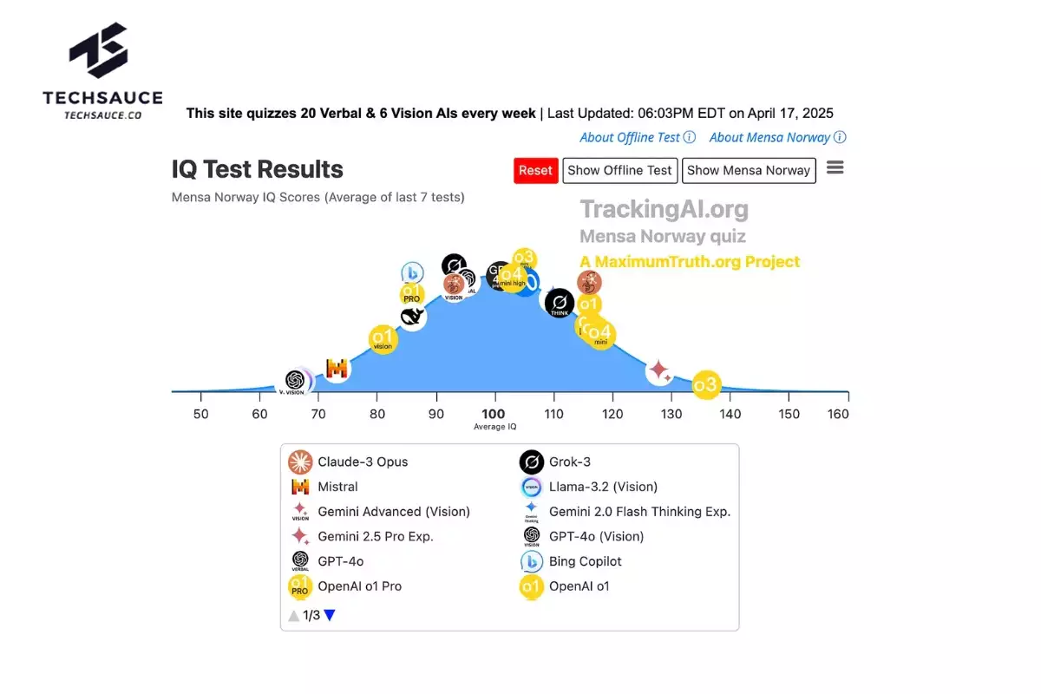Open the chart hamburger menu
Viewport: 1041px width, 694px height.
tap(835, 167)
